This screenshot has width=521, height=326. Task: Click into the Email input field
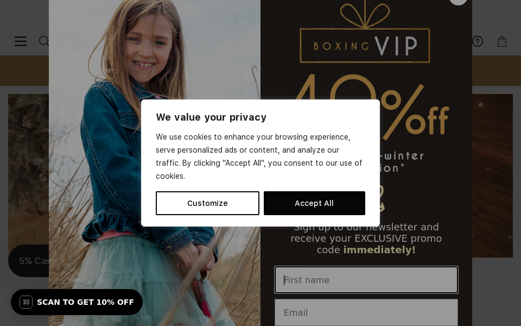point(366,312)
